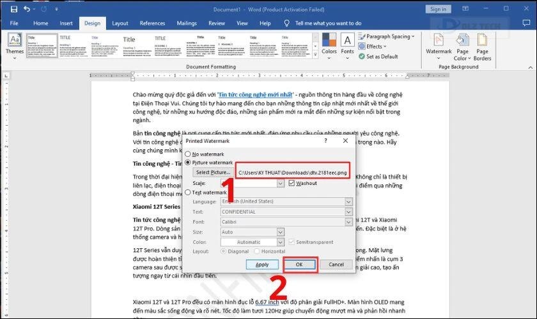This screenshot has width=537, height=319.
Task: Click the dialog's Help question mark
Action: [x=335, y=141]
